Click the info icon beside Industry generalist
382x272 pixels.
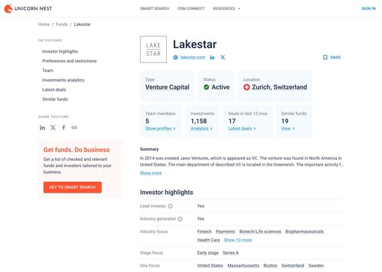(x=180, y=219)
